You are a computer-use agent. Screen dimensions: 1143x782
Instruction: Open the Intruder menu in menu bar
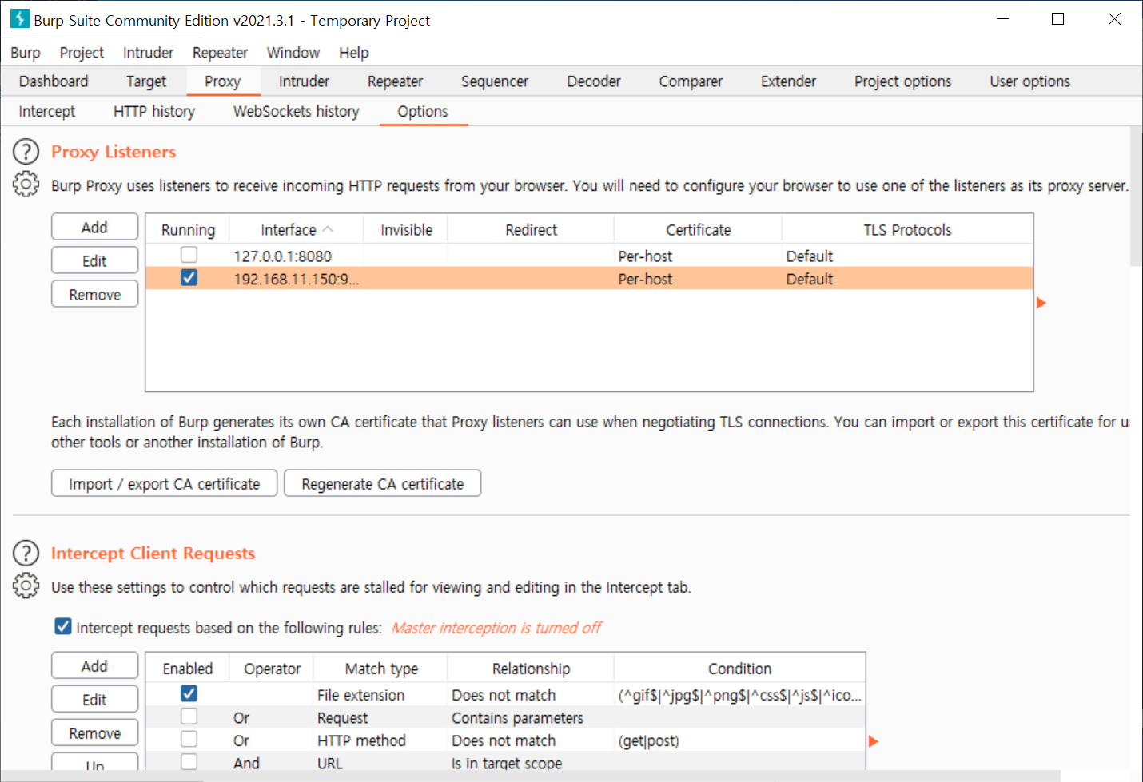[x=148, y=53]
